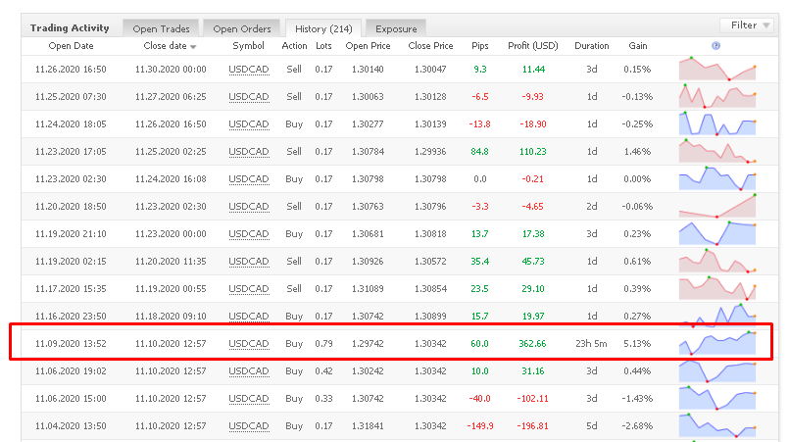The width and height of the screenshot is (789, 442).
Task: Open USDCAD symbol in highlighted 11.09.2020 row
Action: [248, 344]
